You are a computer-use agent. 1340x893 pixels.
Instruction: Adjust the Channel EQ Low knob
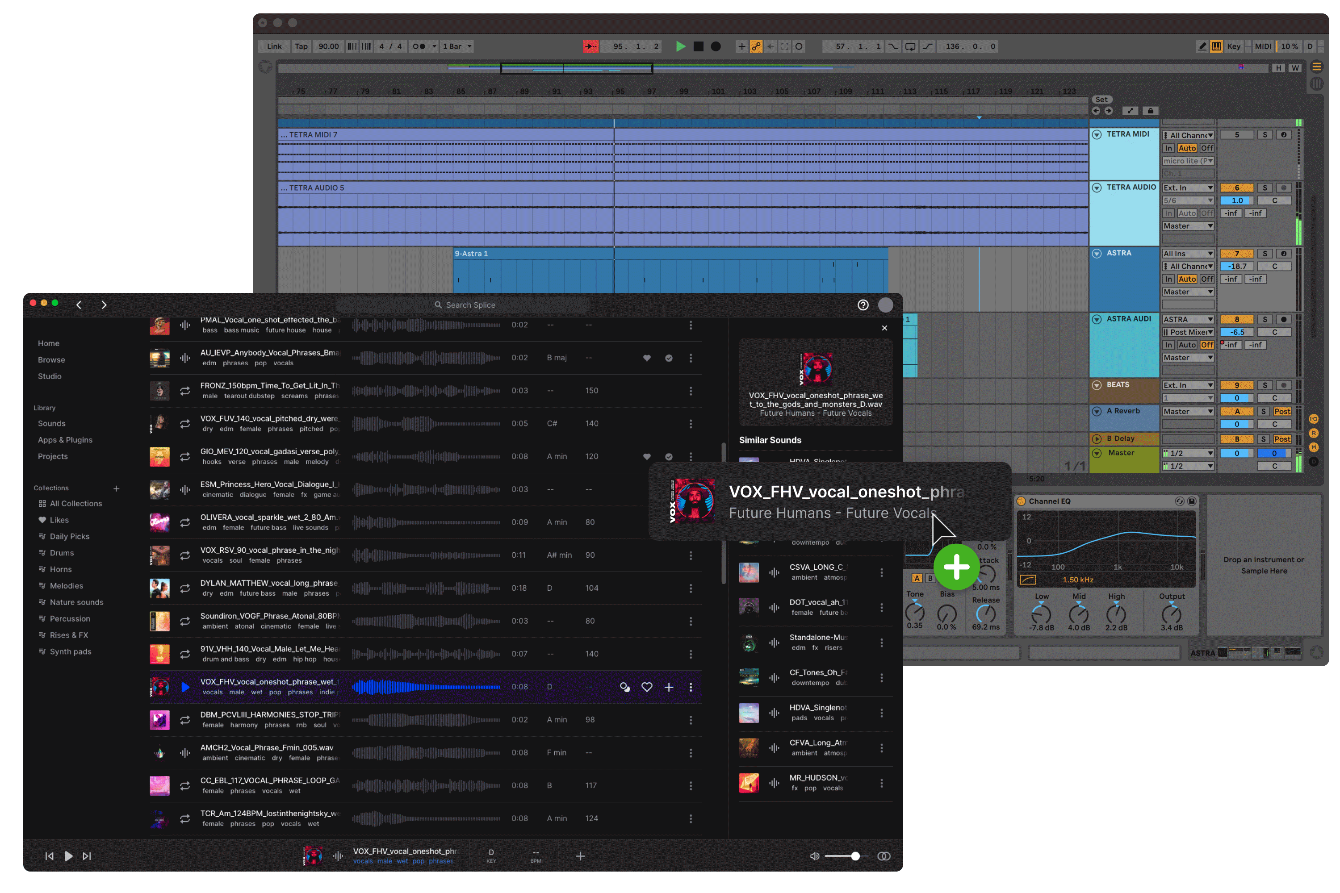click(x=1041, y=614)
